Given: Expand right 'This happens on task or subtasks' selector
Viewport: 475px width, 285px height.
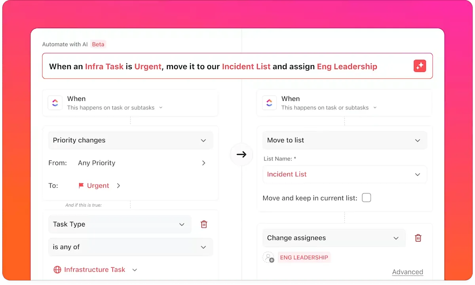Looking at the screenshot, I should click(329, 108).
